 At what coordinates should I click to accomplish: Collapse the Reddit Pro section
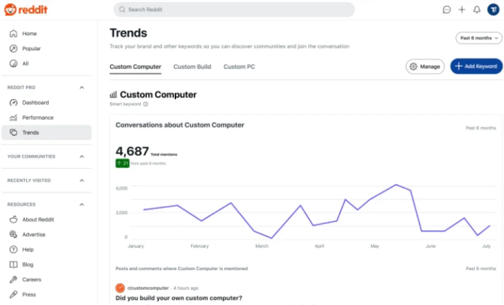click(82, 88)
